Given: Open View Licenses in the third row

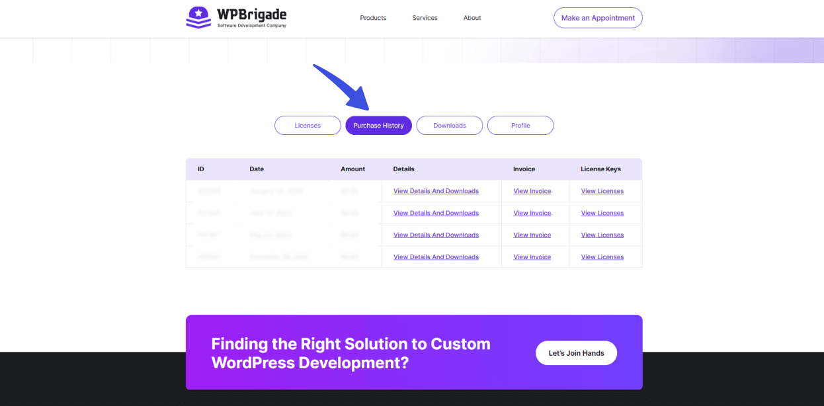Looking at the screenshot, I should pos(602,235).
